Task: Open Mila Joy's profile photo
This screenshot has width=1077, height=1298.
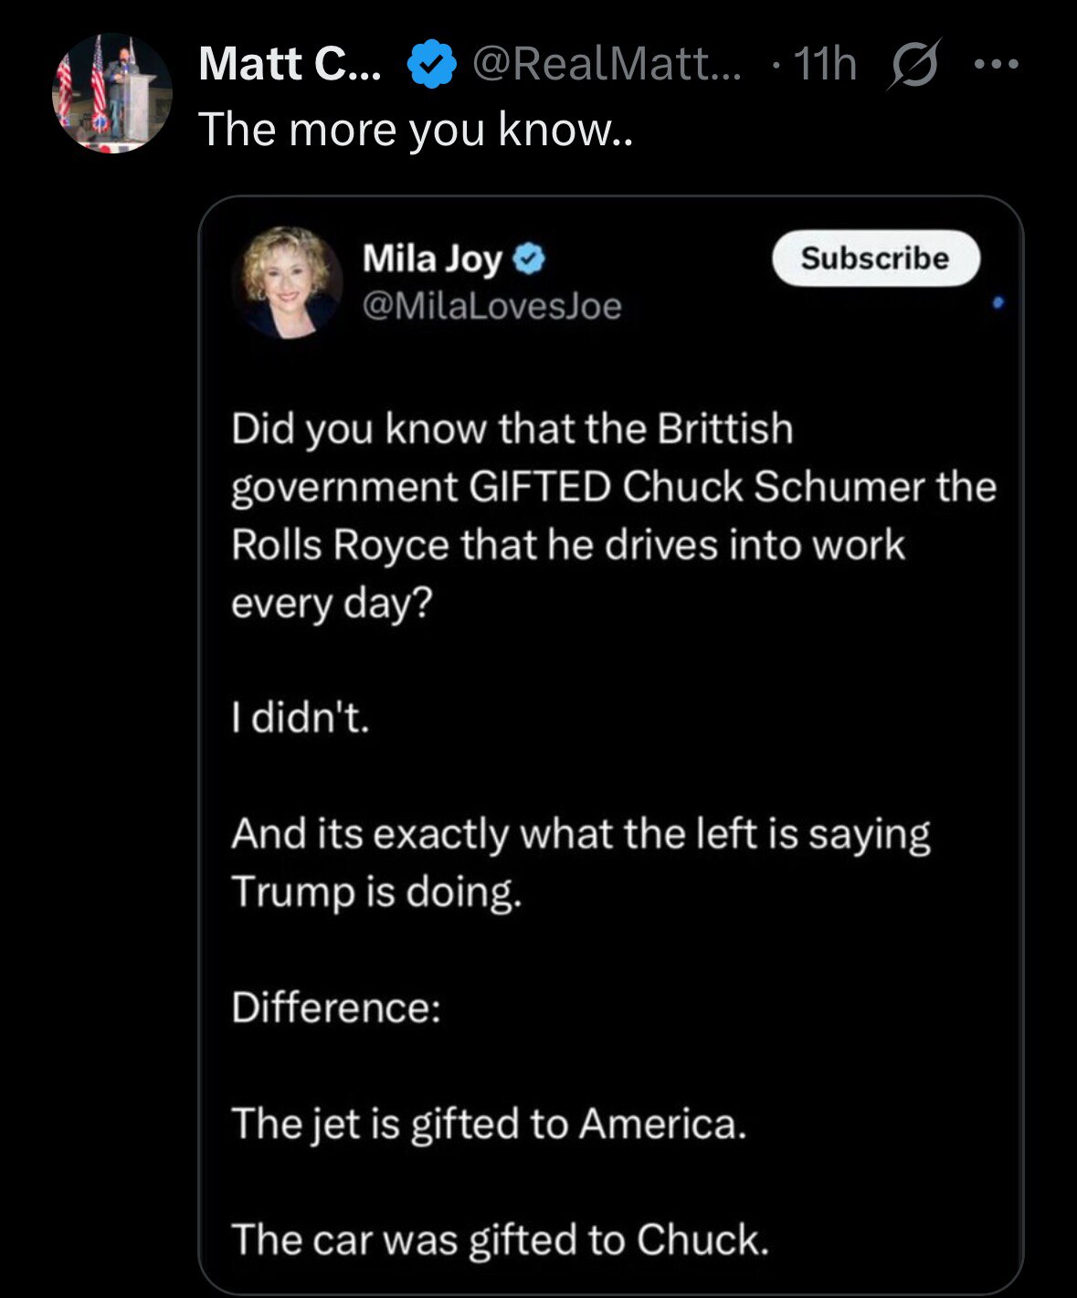Action: coord(288,283)
